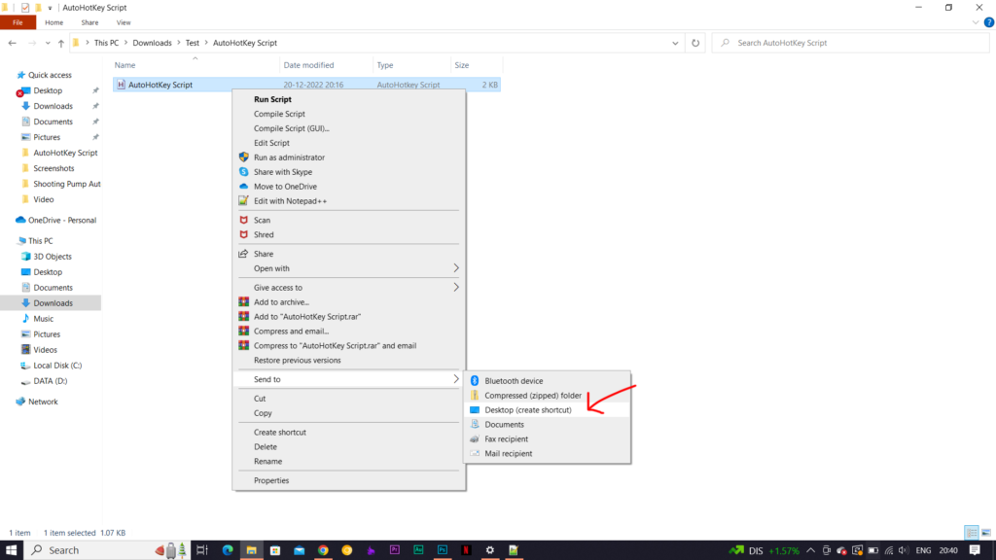Click the McAfee Shred shield icon

coord(243,234)
